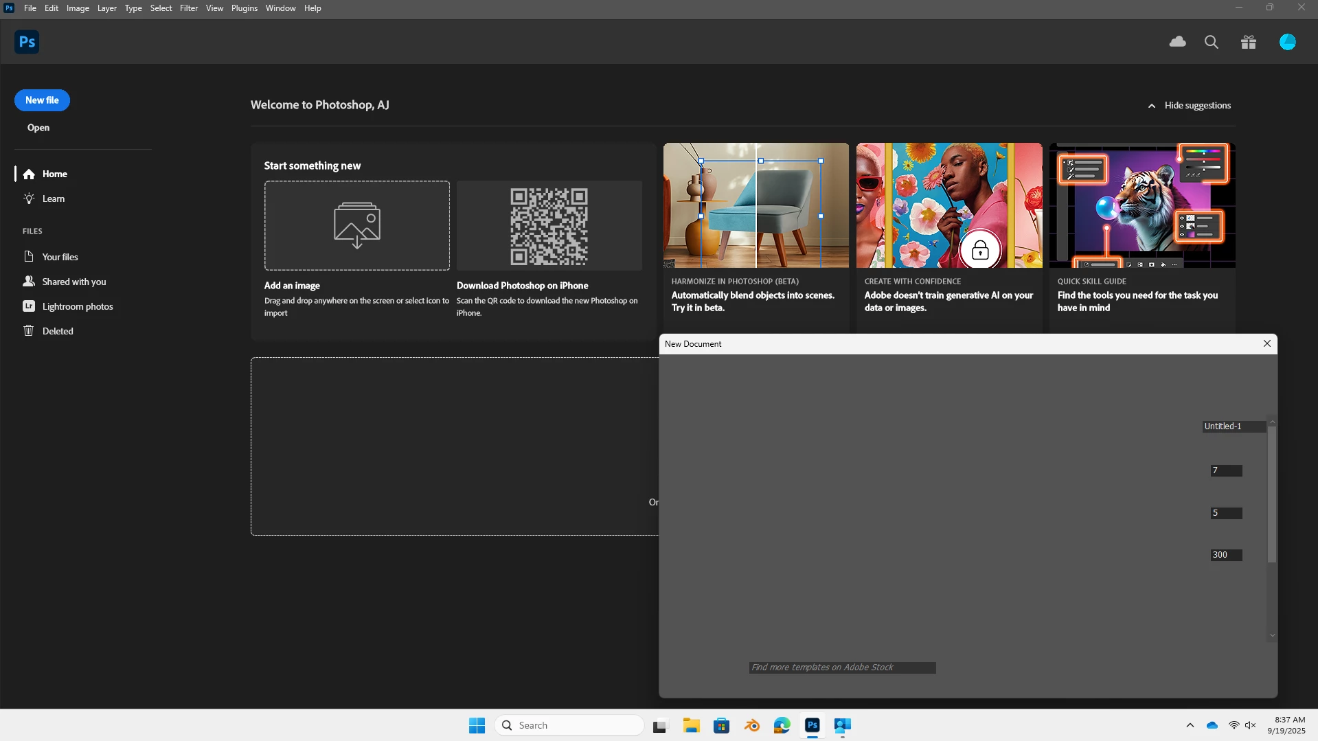The image size is (1318, 741).
Task: Open the Windows Start menu
Action: coord(477,725)
